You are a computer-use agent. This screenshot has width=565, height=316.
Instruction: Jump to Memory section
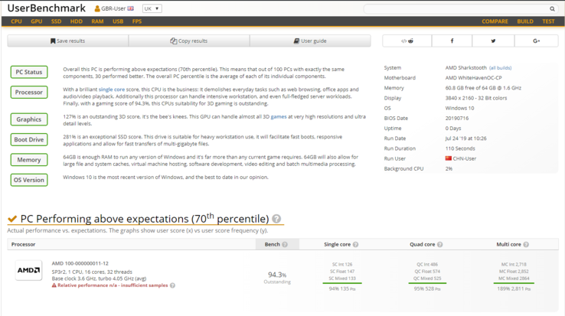29,160
